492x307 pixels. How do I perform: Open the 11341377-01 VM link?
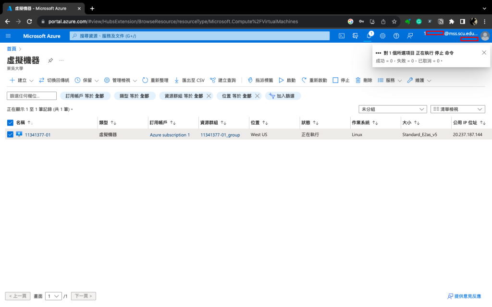(37, 135)
